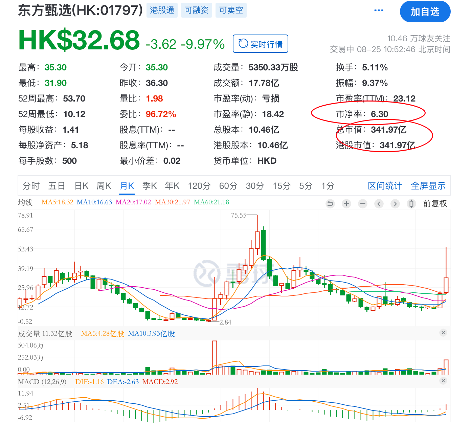Click the 10.46 万球友关注 follower count
The height and width of the screenshot is (423, 473).
419,38
